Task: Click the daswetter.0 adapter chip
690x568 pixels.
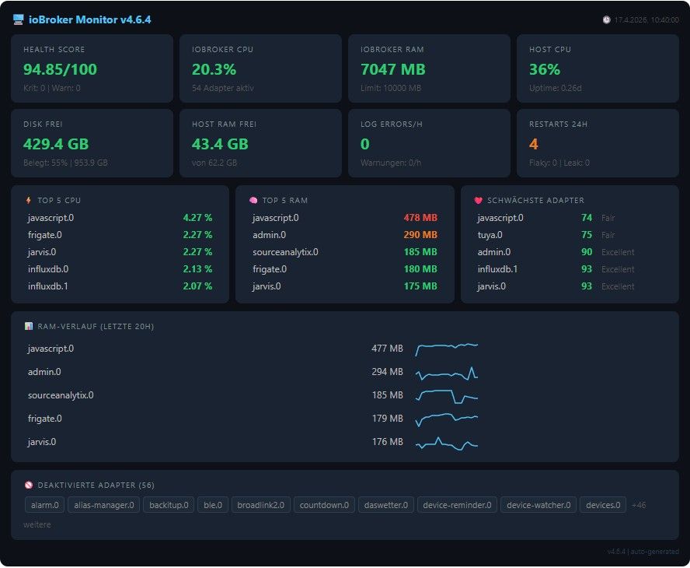Action: (386, 505)
